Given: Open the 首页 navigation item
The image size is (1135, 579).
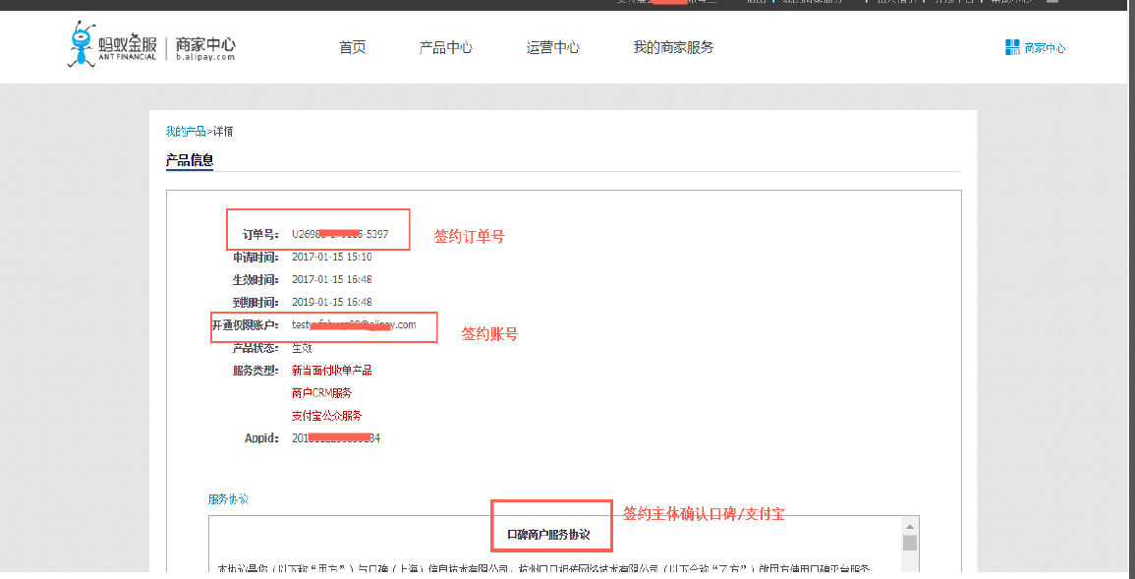Looking at the screenshot, I should (x=353, y=48).
